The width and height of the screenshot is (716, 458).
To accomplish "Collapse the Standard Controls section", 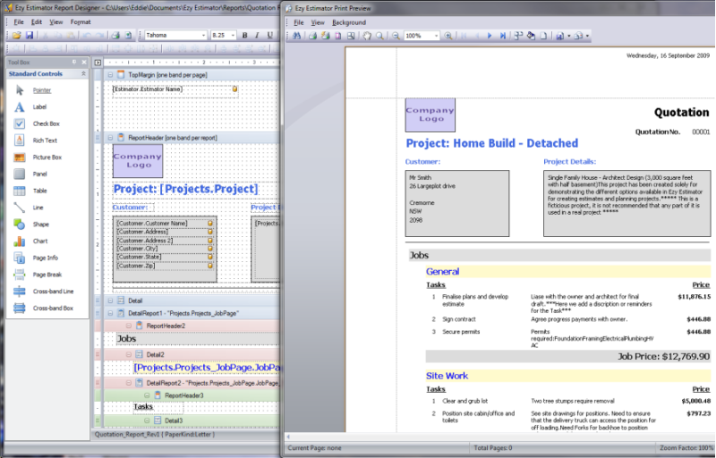I will pyautogui.click(x=84, y=73).
